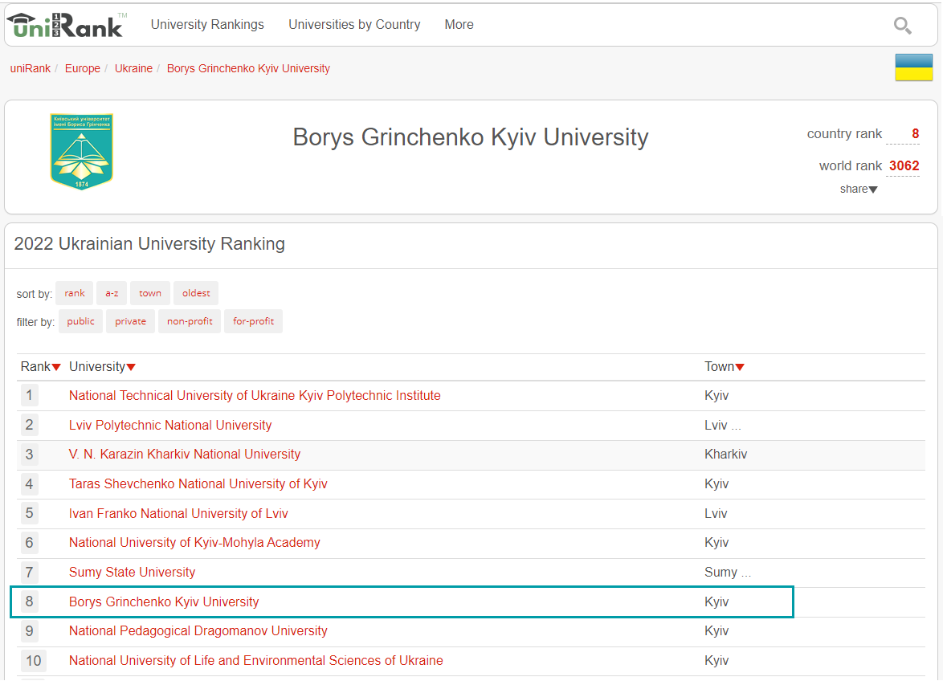Enable the for-profit filter
The image size is (943, 681).
[253, 321]
